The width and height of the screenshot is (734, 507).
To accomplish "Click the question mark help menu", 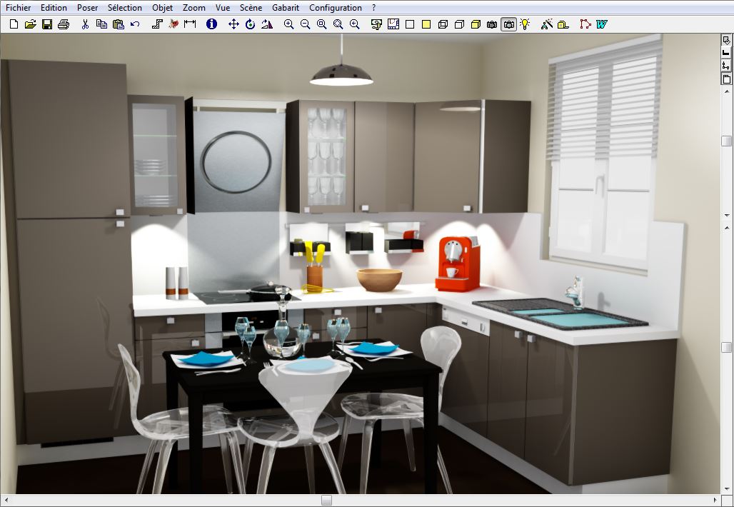I will tap(374, 8).
